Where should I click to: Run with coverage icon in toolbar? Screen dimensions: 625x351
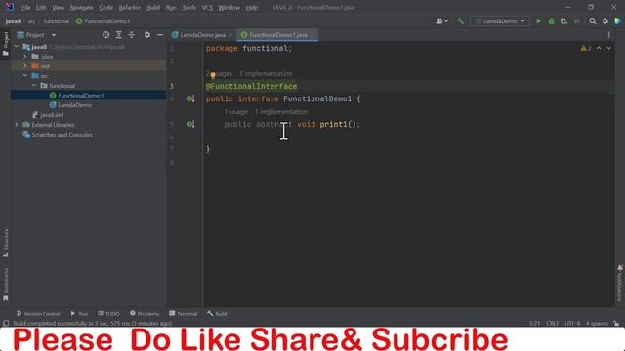(x=563, y=21)
